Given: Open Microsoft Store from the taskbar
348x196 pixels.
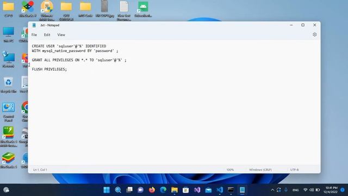Looking at the screenshot, I should [186, 190].
